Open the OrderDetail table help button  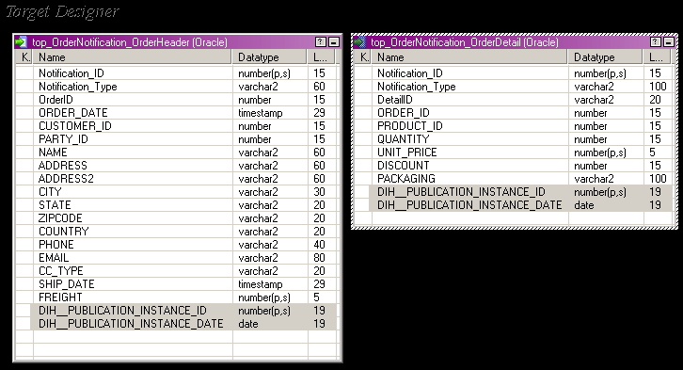(656, 41)
